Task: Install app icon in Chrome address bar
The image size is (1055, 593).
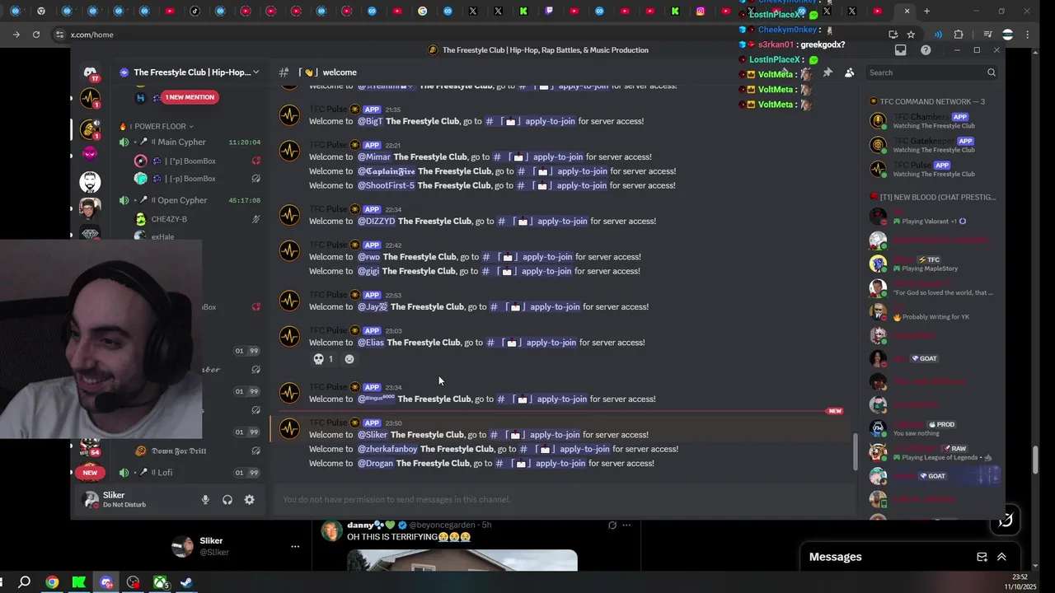Action: (893, 35)
